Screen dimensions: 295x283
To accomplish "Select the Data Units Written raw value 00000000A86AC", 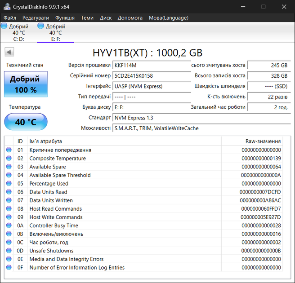I will click(260, 200).
